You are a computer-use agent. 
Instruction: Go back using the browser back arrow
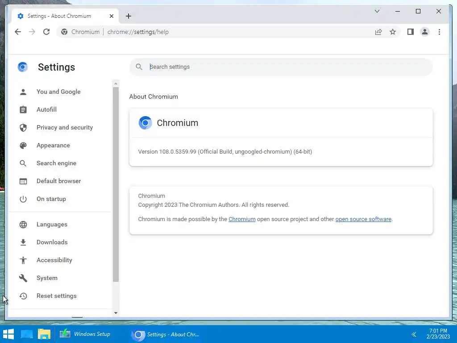[18, 32]
